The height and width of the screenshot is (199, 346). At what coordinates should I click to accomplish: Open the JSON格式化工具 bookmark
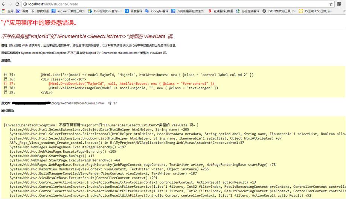(x=279, y=11)
